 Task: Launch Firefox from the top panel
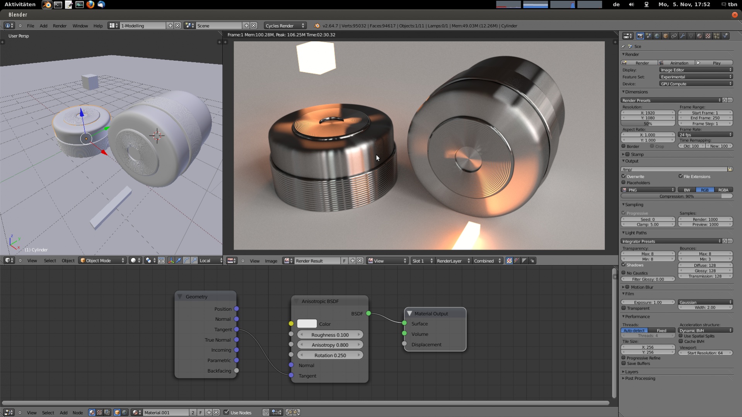coord(90,5)
